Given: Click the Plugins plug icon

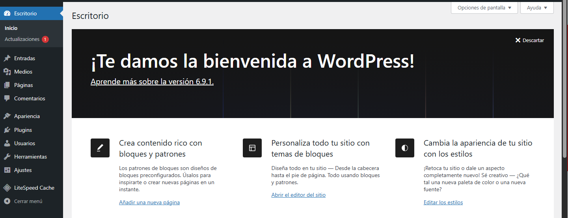Looking at the screenshot, I should pyautogui.click(x=7, y=130).
